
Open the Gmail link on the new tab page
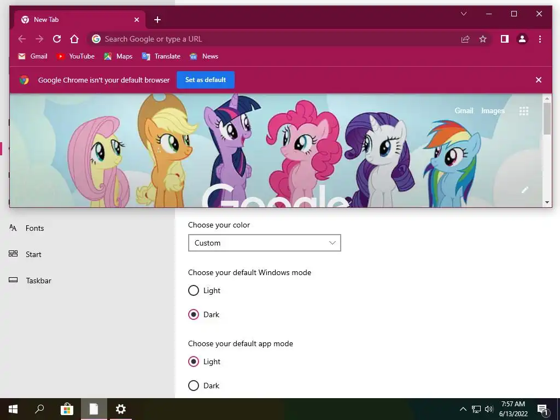coord(464,110)
